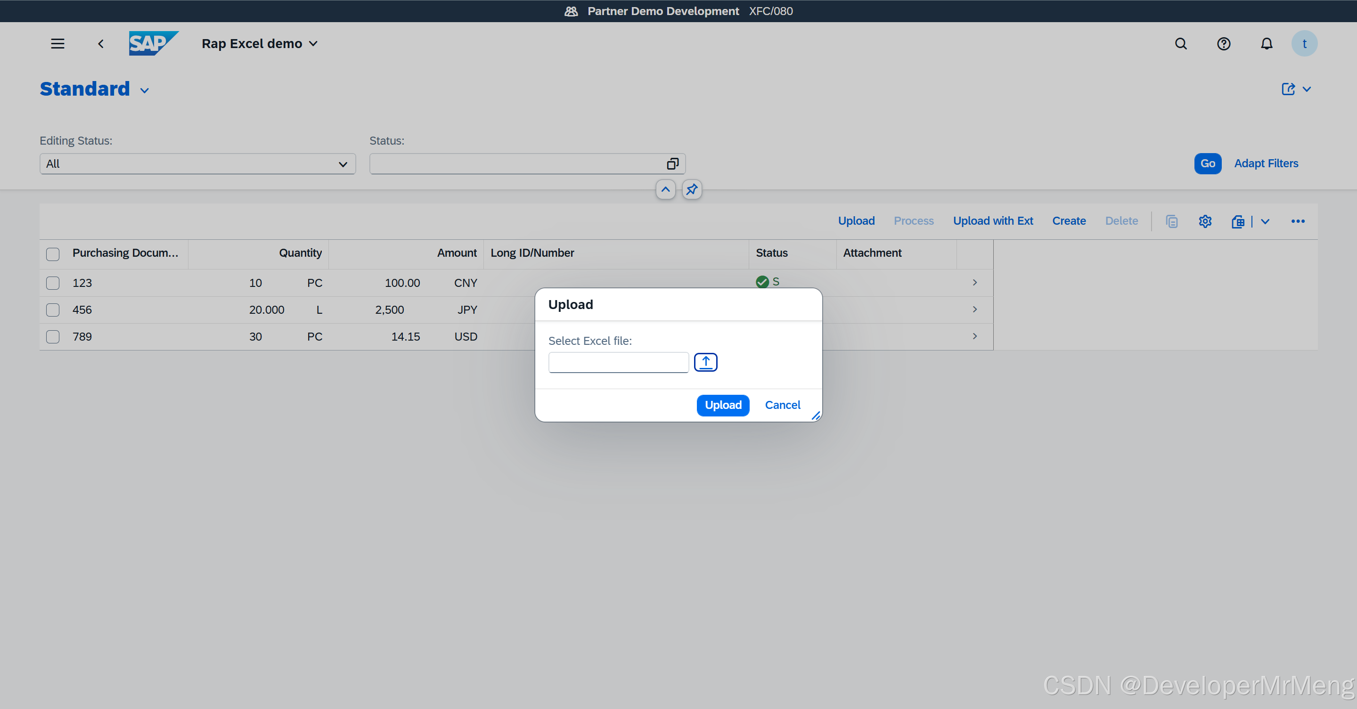
Task: Pin the filter header bar
Action: coord(692,190)
